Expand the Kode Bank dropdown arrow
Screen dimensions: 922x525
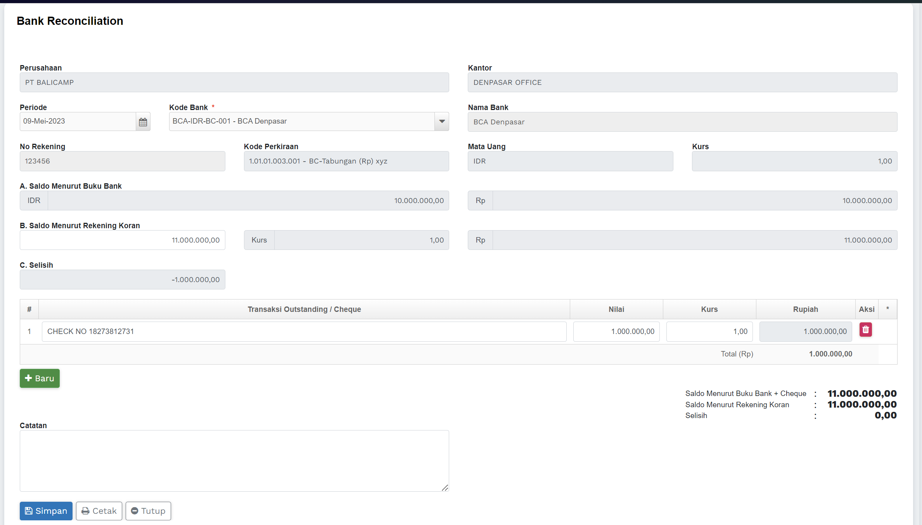point(442,122)
